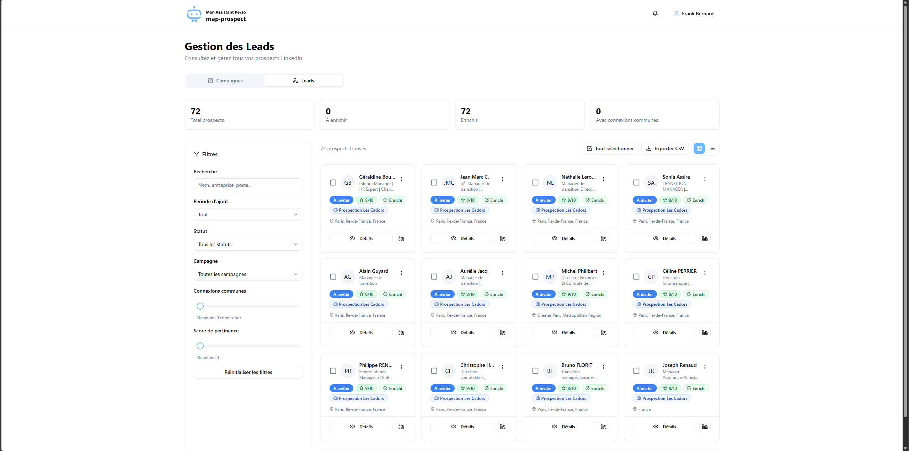Open more options for Céline PERRIER
Viewport: 909px width, 451px height.
point(705,273)
